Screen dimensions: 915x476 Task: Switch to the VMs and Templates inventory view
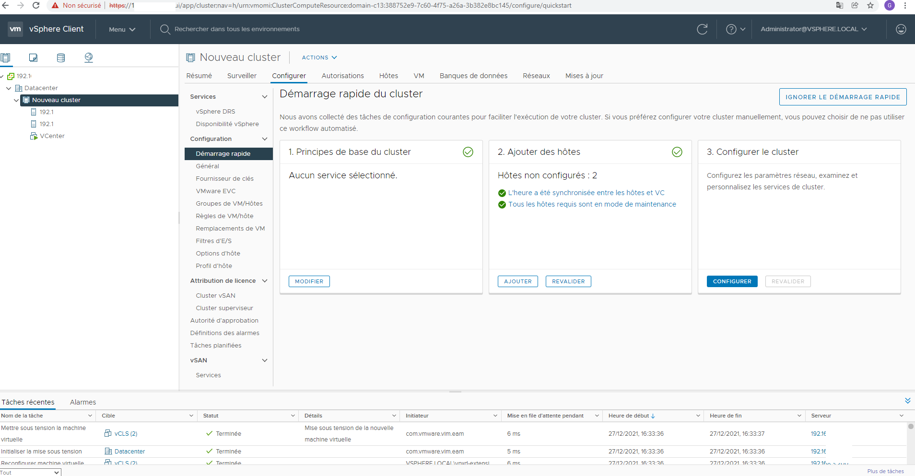(33, 58)
